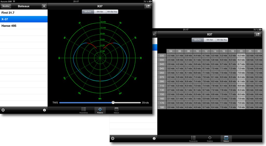Select Hanse 495 boat row

click(x=24, y=26)
